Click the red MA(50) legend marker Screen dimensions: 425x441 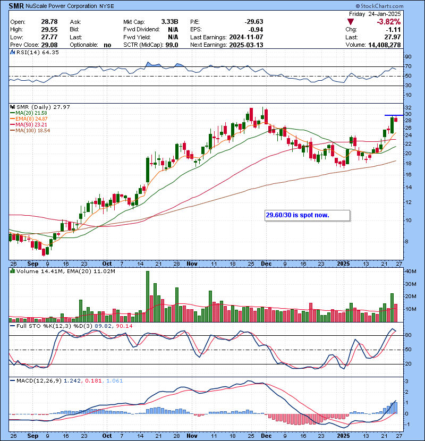pyautogui.click(x=12, y=125)
